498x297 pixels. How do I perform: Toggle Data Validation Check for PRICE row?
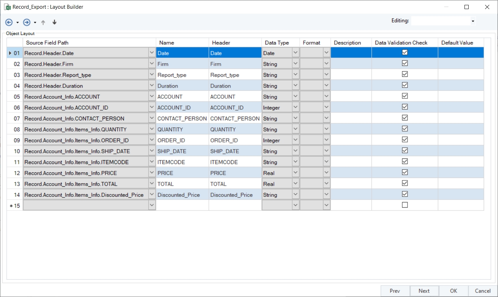(x=405, y=172)
